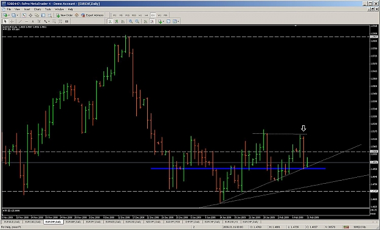Switch to the EURAUD,Daily chart tab
The width and height of the screenshot is (380, 230).
point(12,221)
